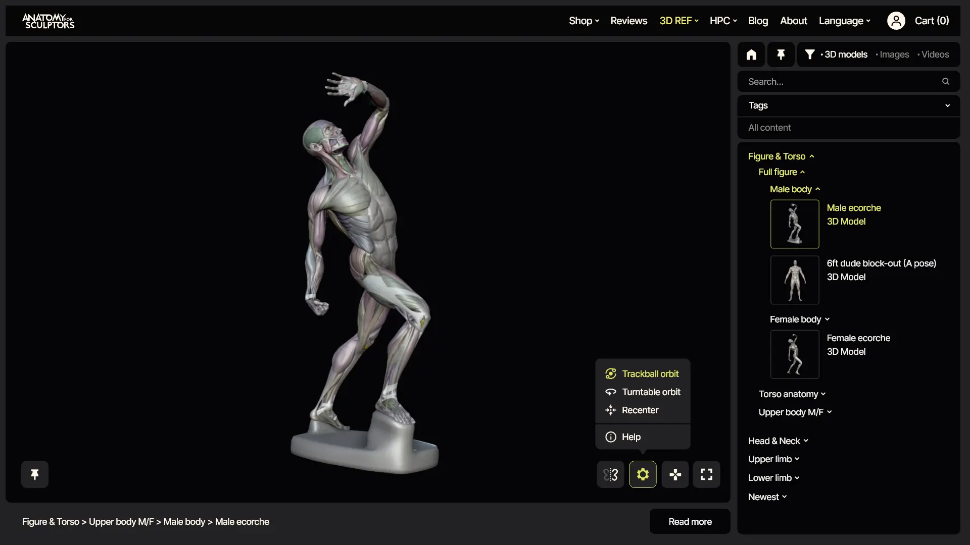Click the user account avatar icon
The image size is (970, 545).
point(896,21)
